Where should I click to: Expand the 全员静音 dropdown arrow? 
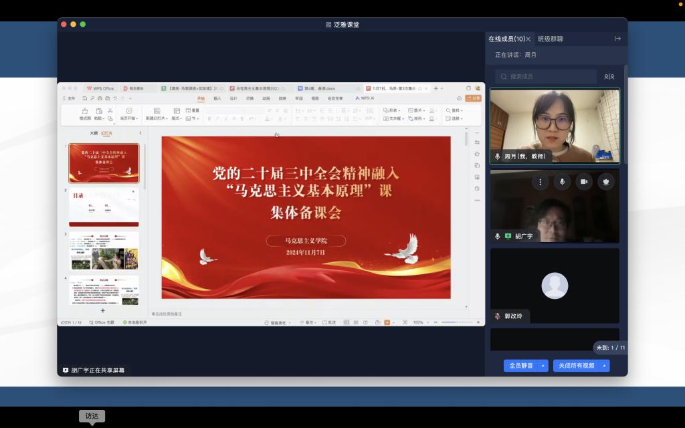543,366
